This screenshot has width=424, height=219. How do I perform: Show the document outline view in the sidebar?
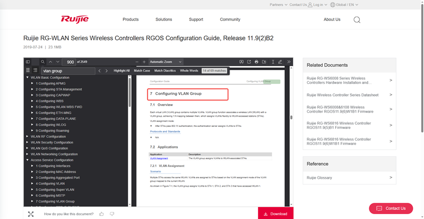(x=35, y=70)
